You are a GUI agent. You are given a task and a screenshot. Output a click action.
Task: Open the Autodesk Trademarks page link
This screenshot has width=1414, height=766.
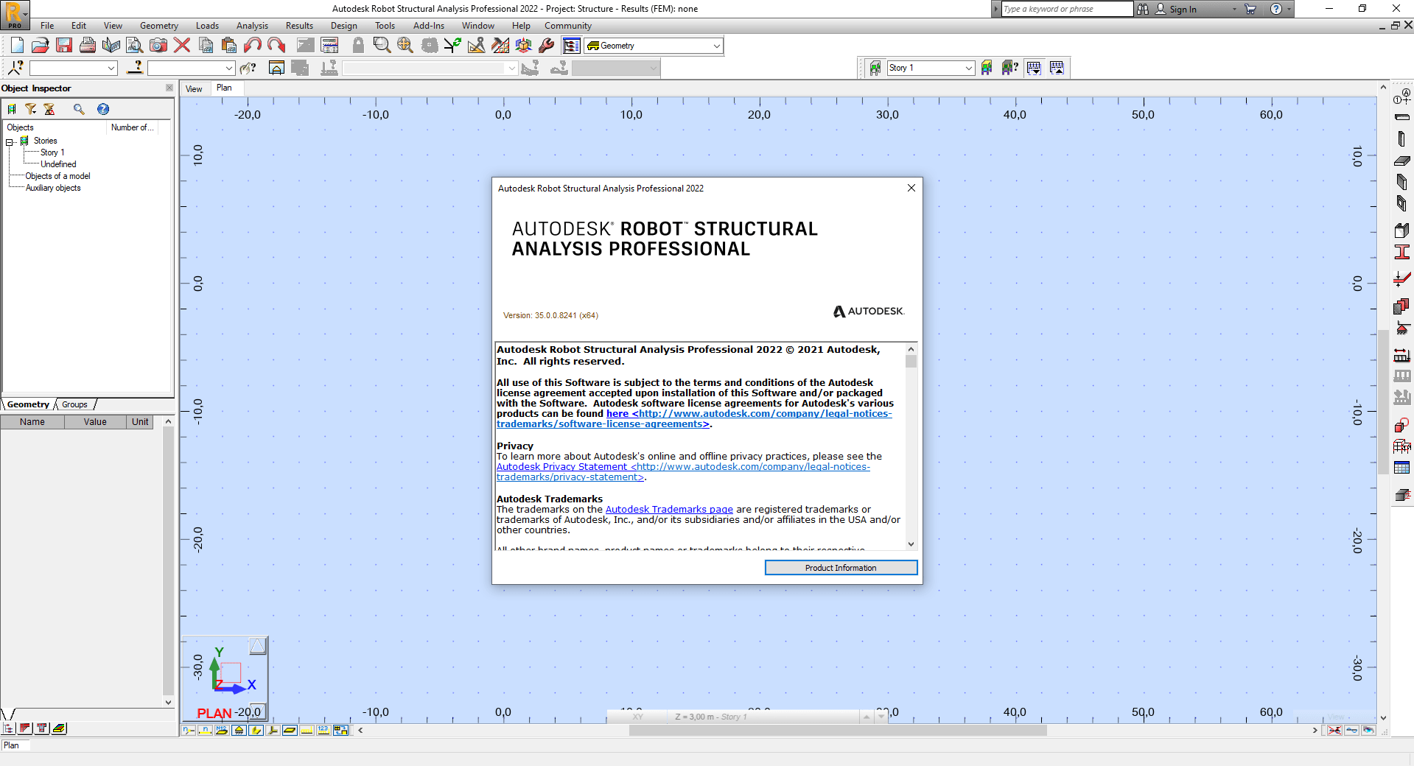click(669, 509)
